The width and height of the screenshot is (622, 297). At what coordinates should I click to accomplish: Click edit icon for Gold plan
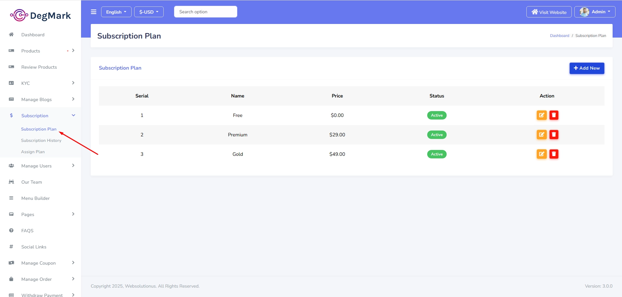(541, 154)
